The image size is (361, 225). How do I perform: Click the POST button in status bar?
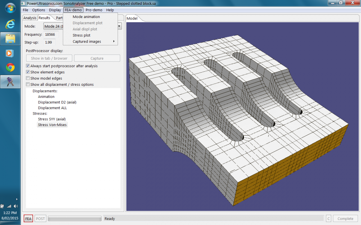pos(40,219)
